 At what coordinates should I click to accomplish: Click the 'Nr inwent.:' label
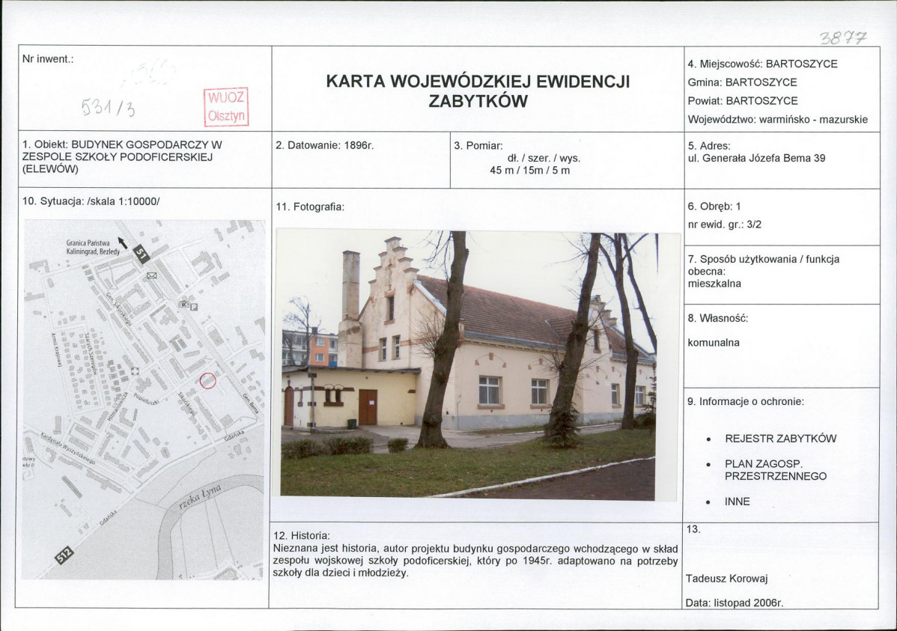(x=48, y=59)
